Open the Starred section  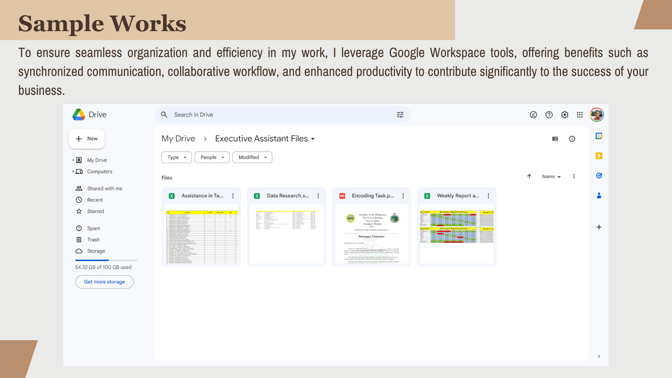(x=95, y=211)
